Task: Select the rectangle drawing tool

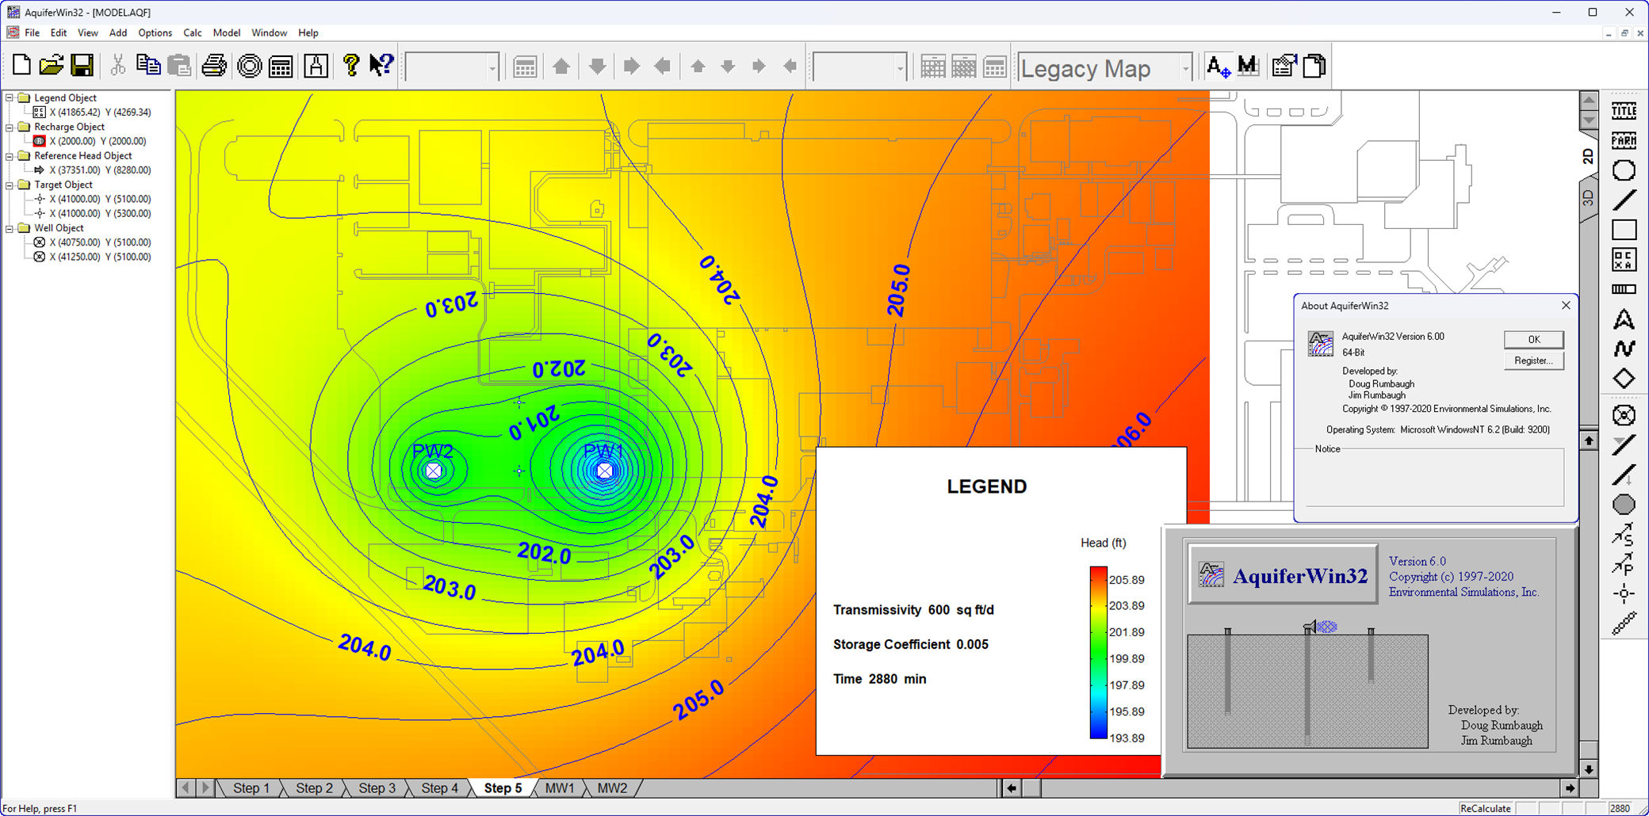Action: tap(1624, 230)
